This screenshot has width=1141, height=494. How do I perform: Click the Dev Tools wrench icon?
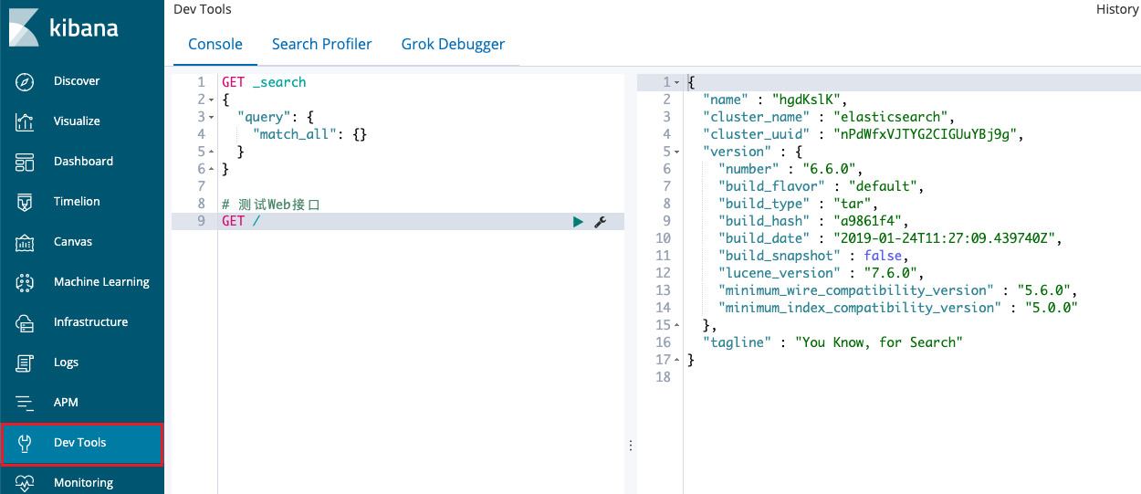[x=25, y=443]
